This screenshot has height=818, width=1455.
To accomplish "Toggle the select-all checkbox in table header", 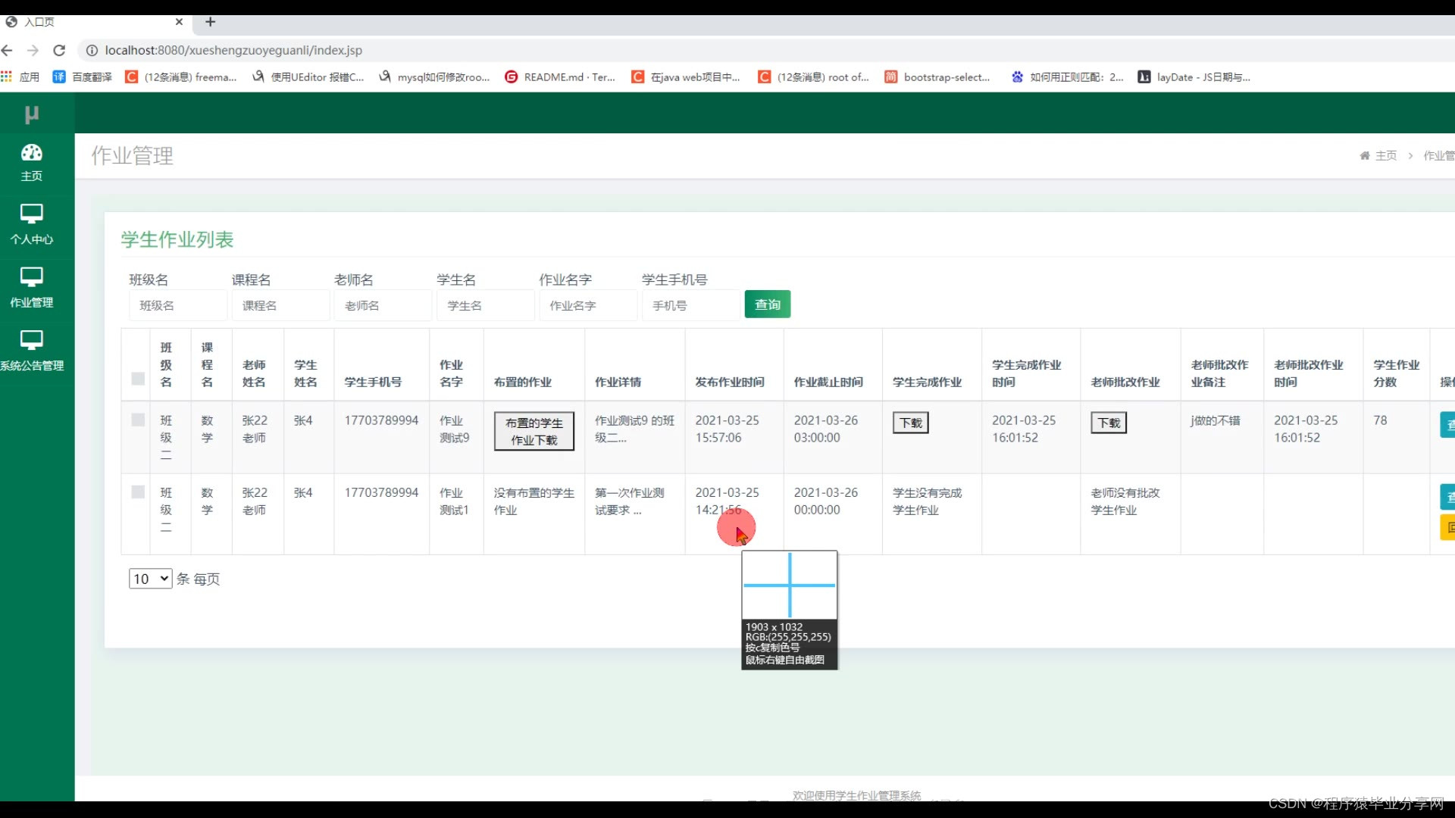I will pyautogui.click(x=138, y=379).
